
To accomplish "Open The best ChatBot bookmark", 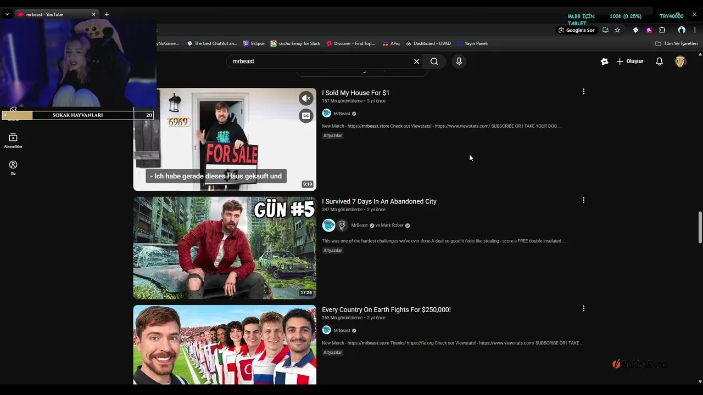I will click(212, 43).
